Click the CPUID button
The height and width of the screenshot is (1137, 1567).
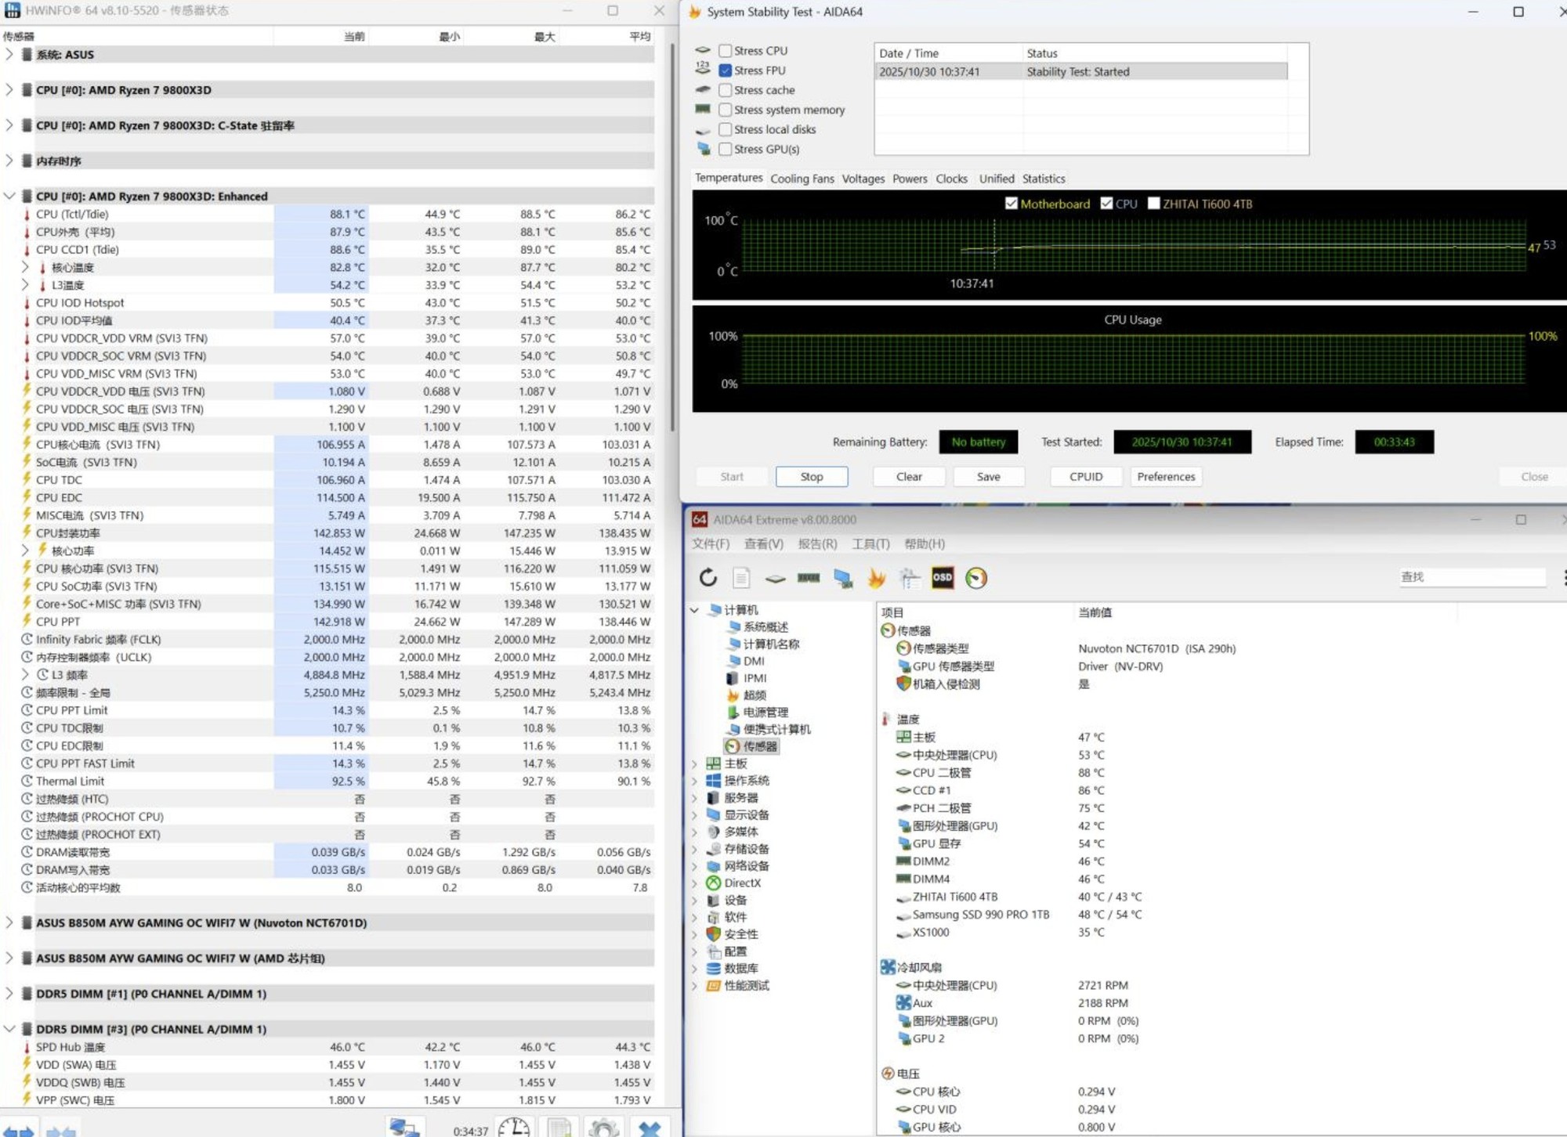tap(1086, 476)
